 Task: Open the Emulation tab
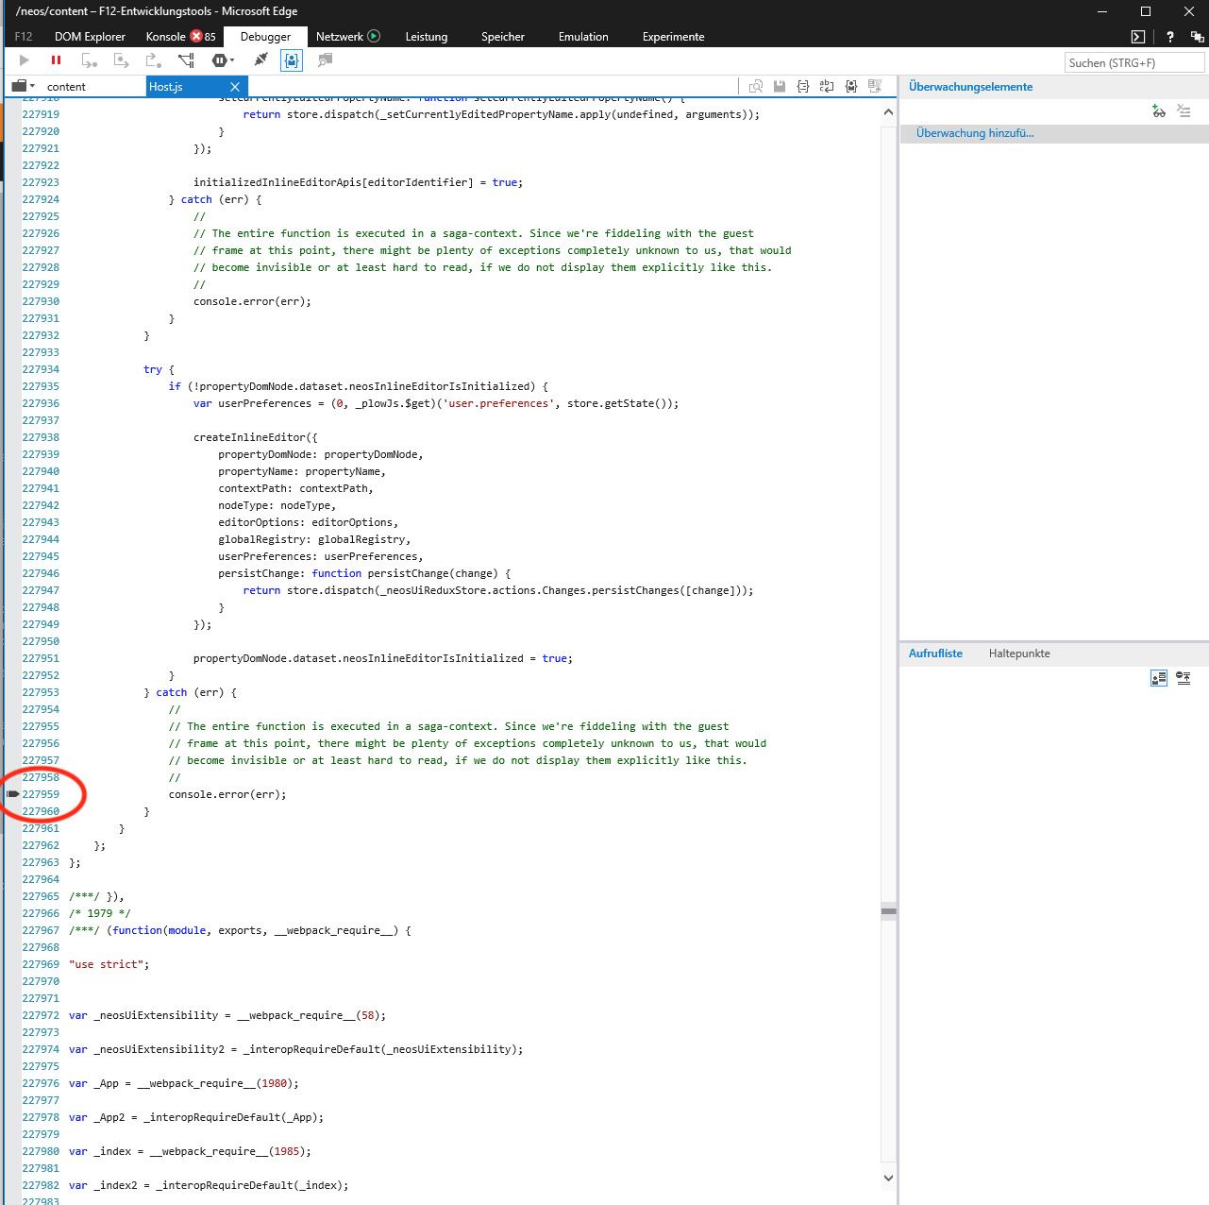click(583, 37)
